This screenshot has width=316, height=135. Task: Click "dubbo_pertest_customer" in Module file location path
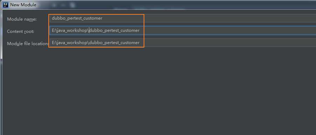(x=114, y=43)
